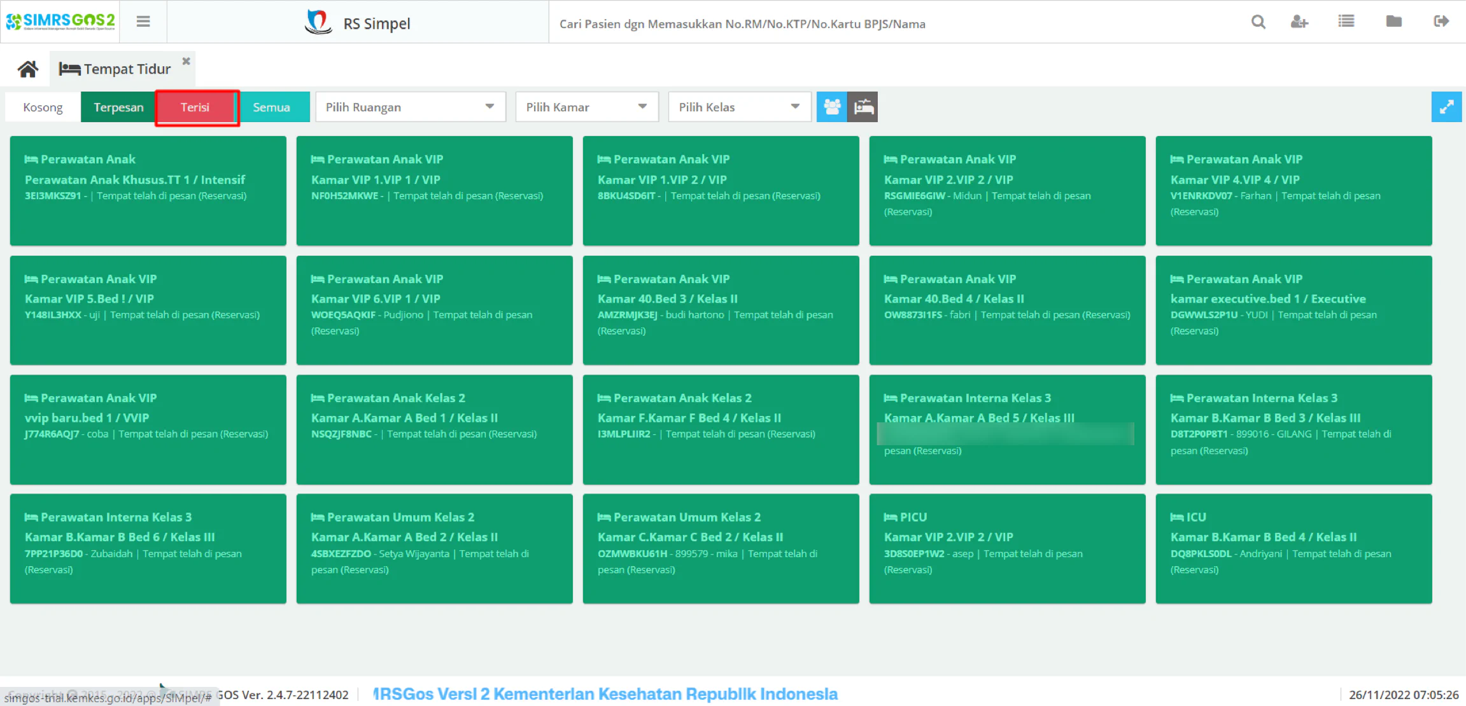Screen dimensions: 1466x706
Task: Select the Terpesan filter
Action: (x=118, y=107)
